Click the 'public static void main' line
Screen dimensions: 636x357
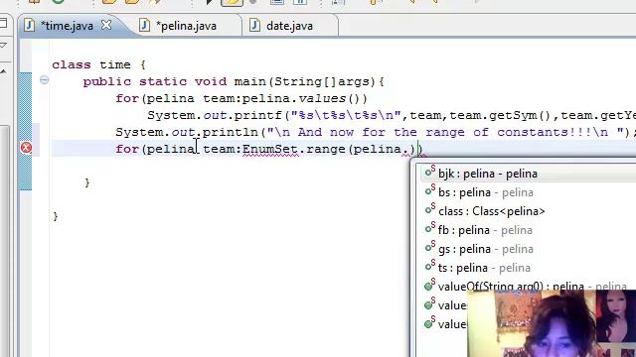tap(234, 81)
